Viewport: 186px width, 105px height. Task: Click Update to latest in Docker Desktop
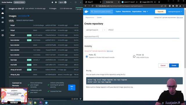[x=19, y=2]
